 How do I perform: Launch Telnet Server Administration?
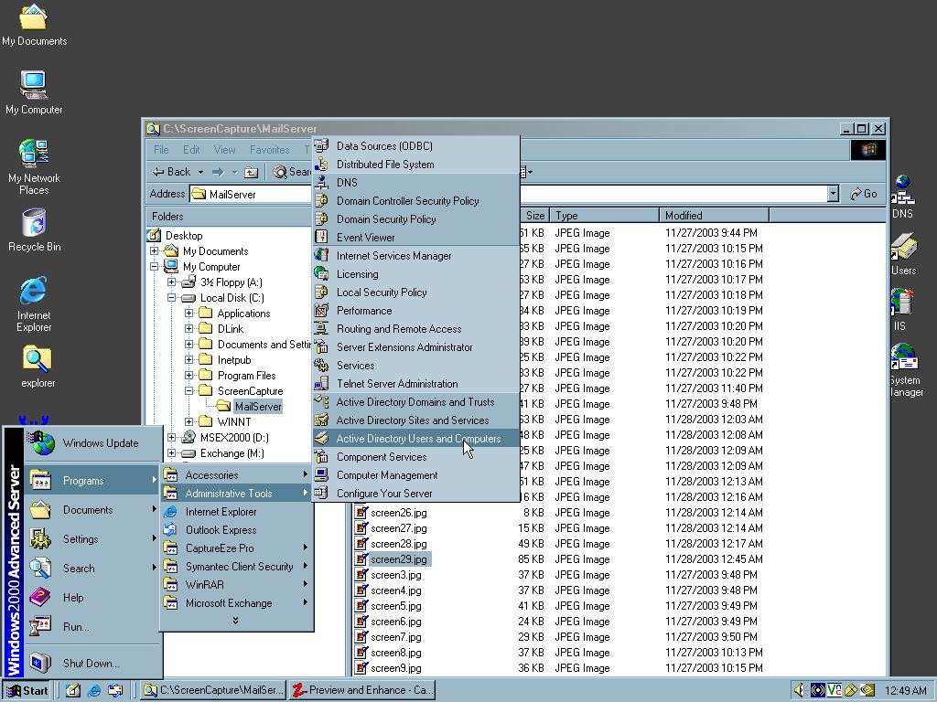click(x=416, y=384)
